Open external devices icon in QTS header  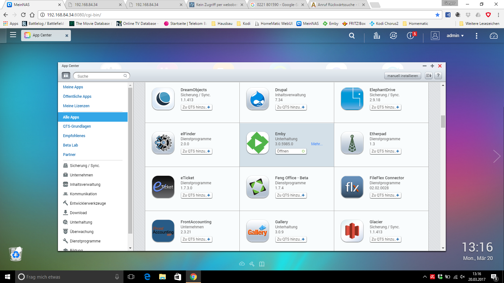point(393,36)
